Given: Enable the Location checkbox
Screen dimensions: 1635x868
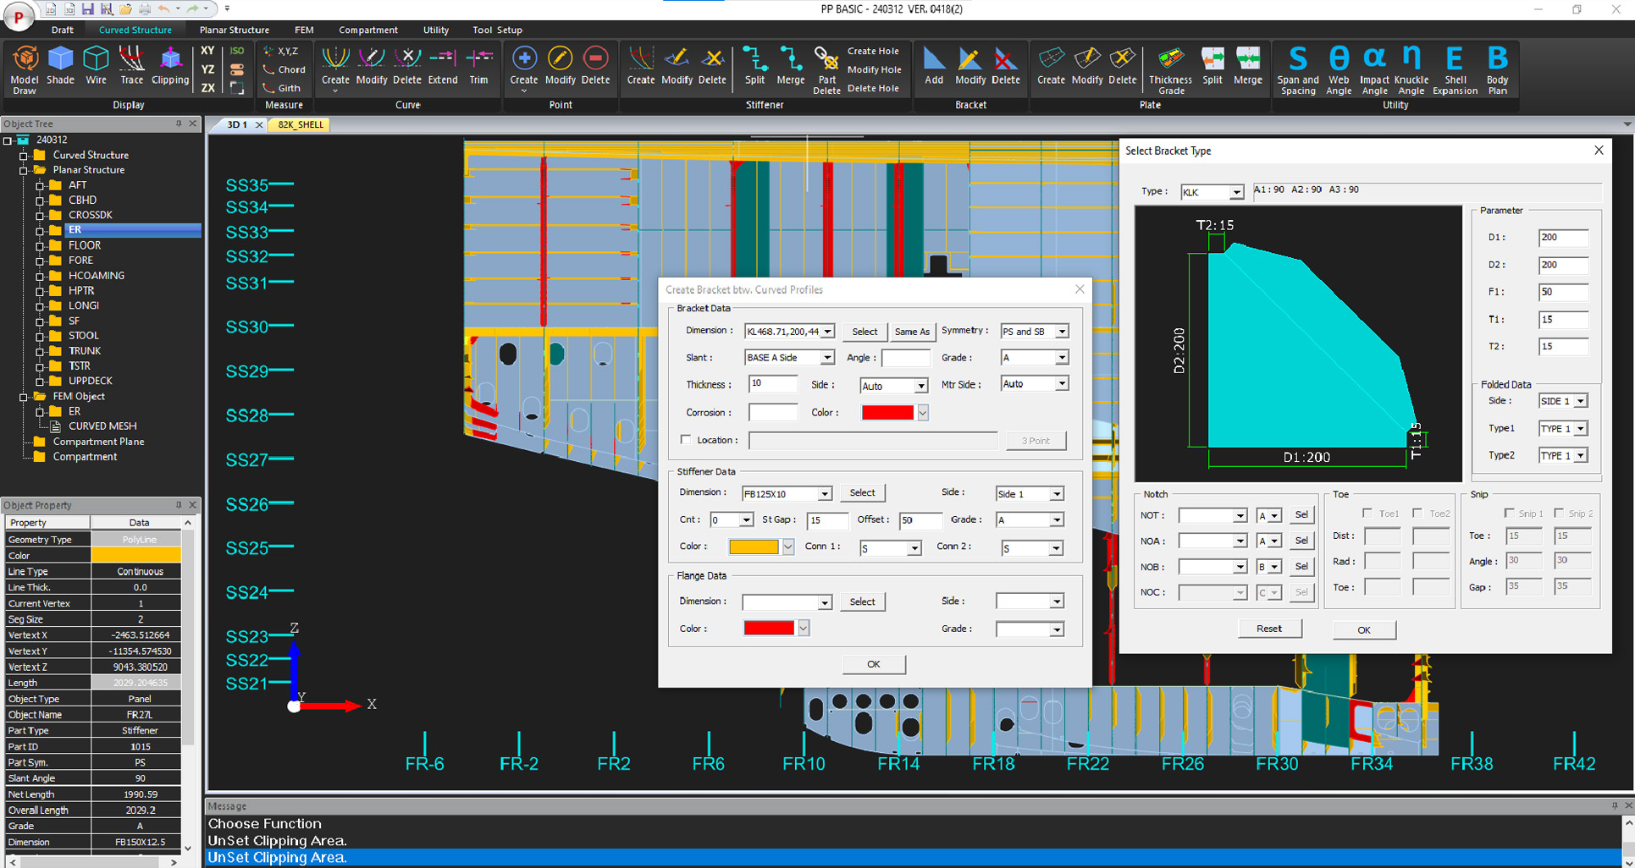Looking at the screenshot, I should click(x=686, y=440).
